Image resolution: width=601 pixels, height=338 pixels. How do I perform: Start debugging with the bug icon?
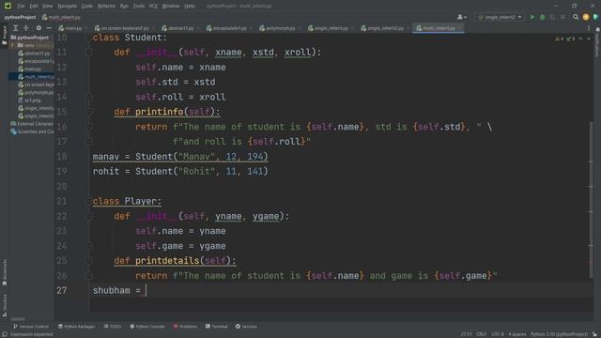click(543, 17)
